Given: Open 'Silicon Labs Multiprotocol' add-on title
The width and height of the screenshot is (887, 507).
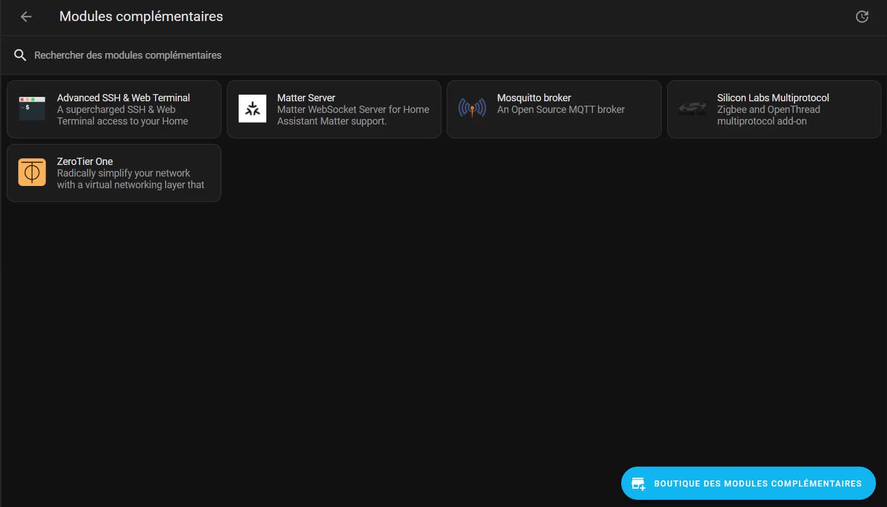Looking at the screenshot, I should pos(773,97).
